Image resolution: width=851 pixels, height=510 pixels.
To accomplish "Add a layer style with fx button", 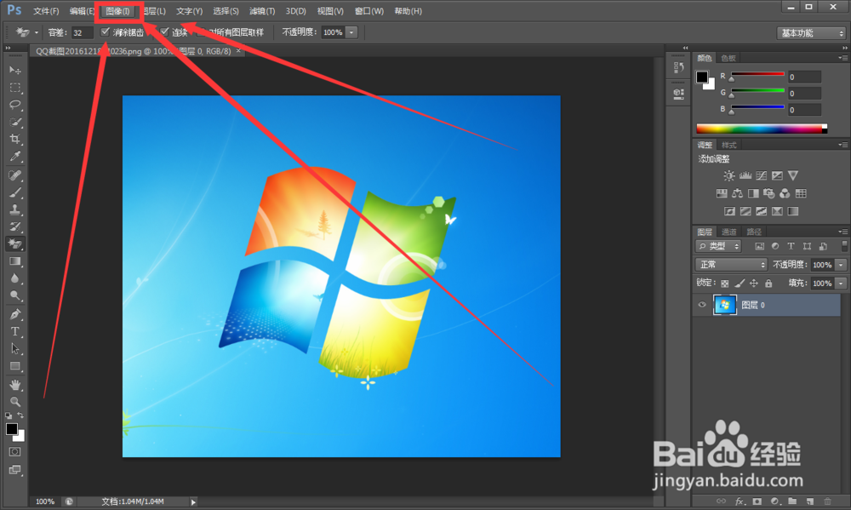I will 740,501.
